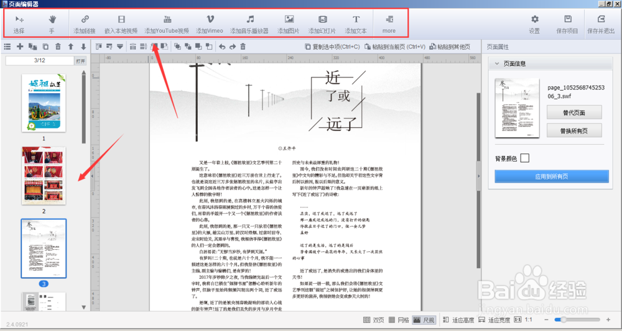Click 粘贴到其他页 paste to other pages

click(x=450, y=47)
